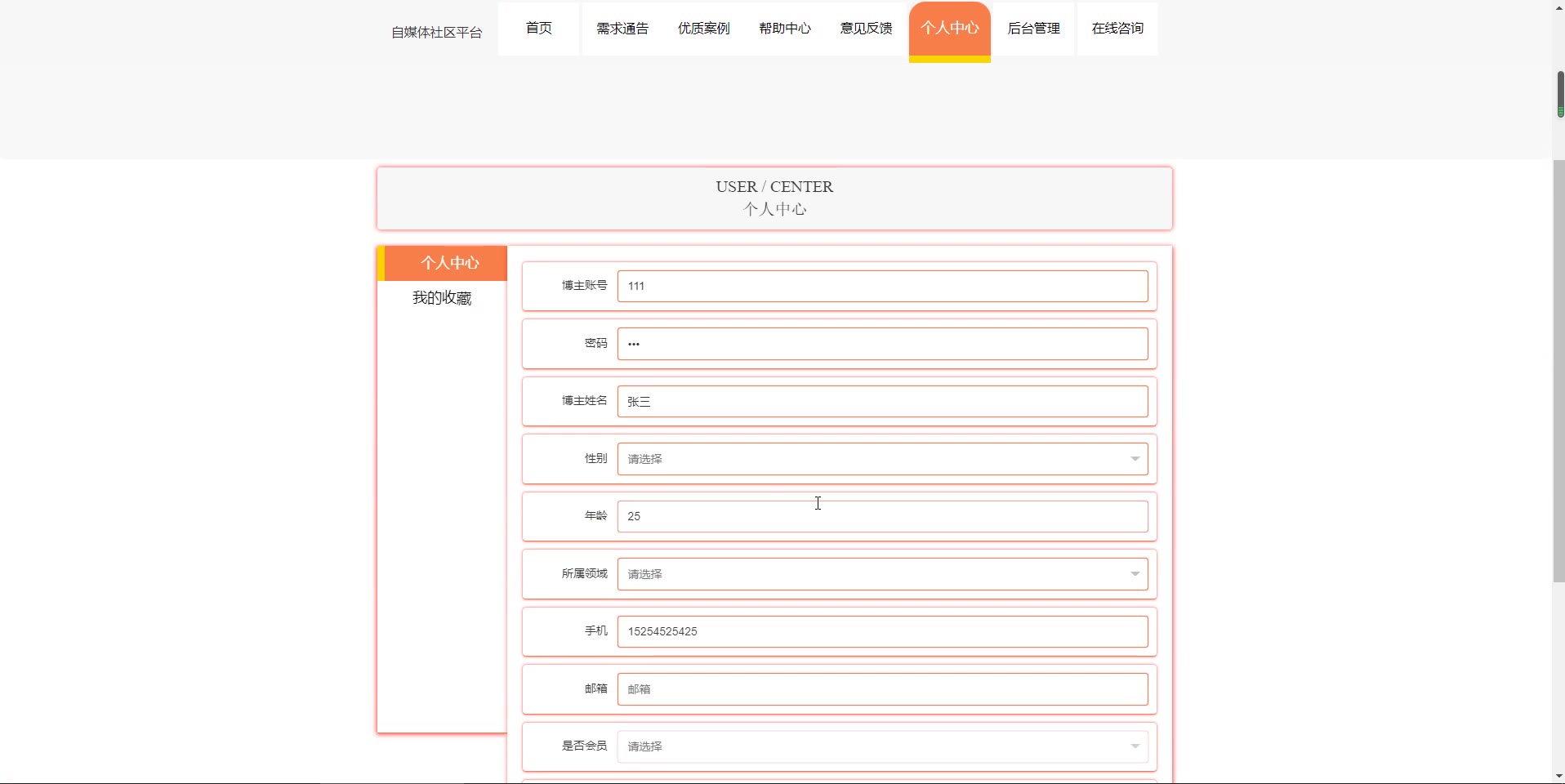The width and height of the screenshot is (1565, 784).
Task: Open 我的收藏 in sidebar
Action: click(442, 298)
